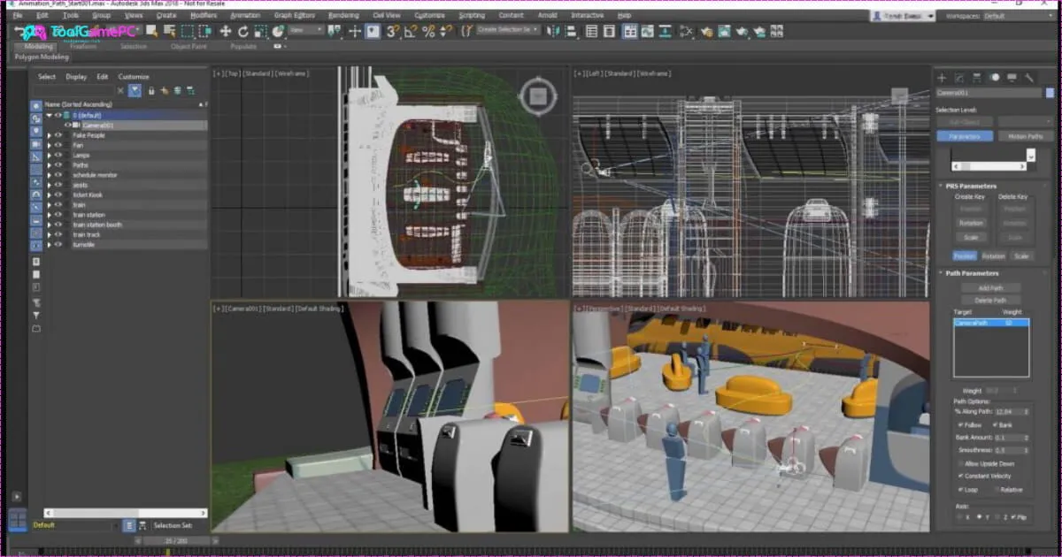The height and width of the screenshot is (557, 1062).
Task: Toggle the Follow checkbox in Path Options
Action: click(x=961, y=425)
